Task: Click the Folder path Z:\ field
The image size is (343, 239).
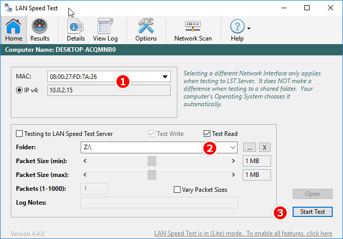Action: (x=159, y=148)
